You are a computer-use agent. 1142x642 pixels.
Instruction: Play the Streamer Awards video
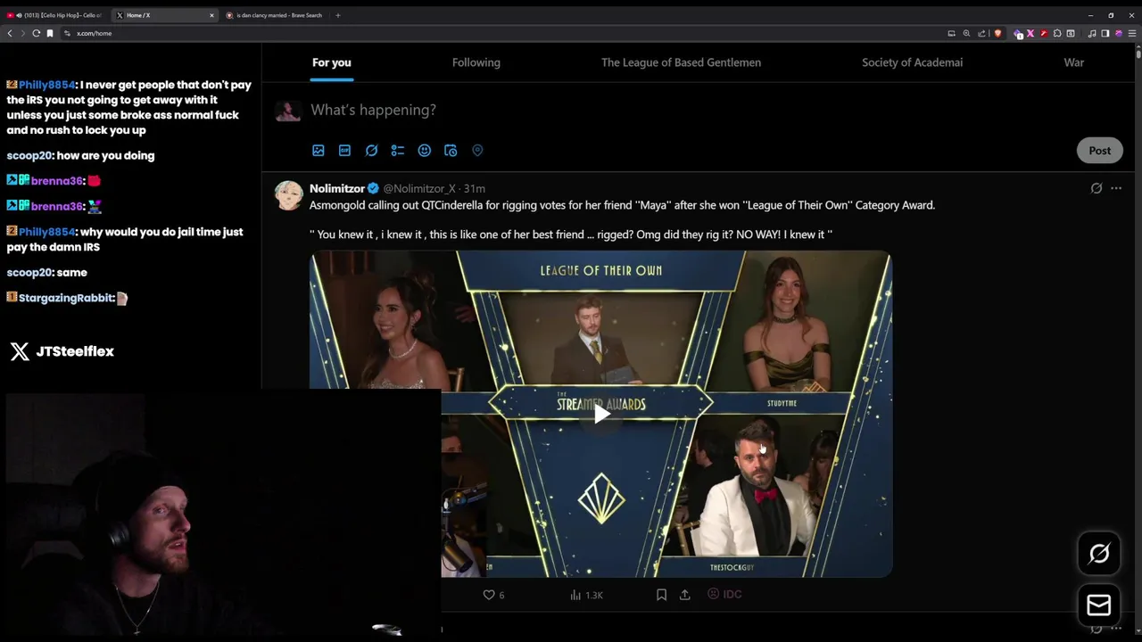click(601, 413)
